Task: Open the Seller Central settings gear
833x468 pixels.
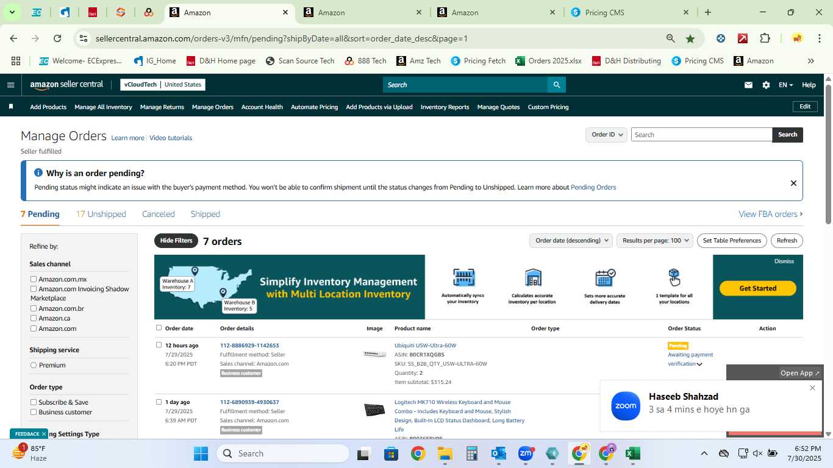Action: pyautogui.click(x=766, y=85)
